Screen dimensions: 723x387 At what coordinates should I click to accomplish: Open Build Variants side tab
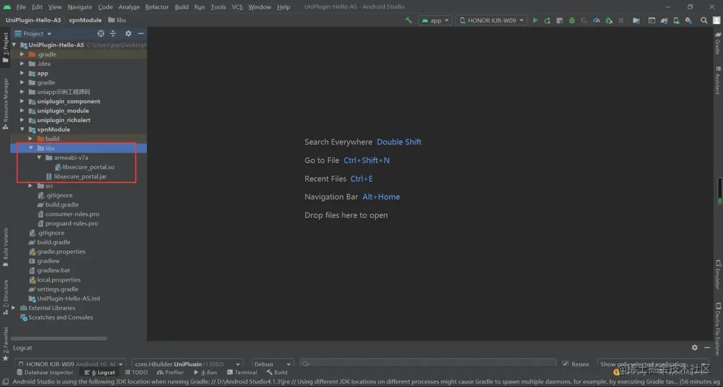[x=6, y=247]
